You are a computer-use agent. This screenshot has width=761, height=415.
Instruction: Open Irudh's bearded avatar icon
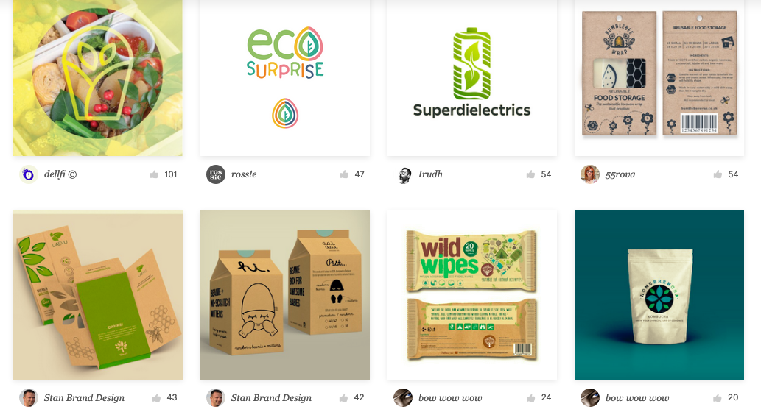[404, 175]
